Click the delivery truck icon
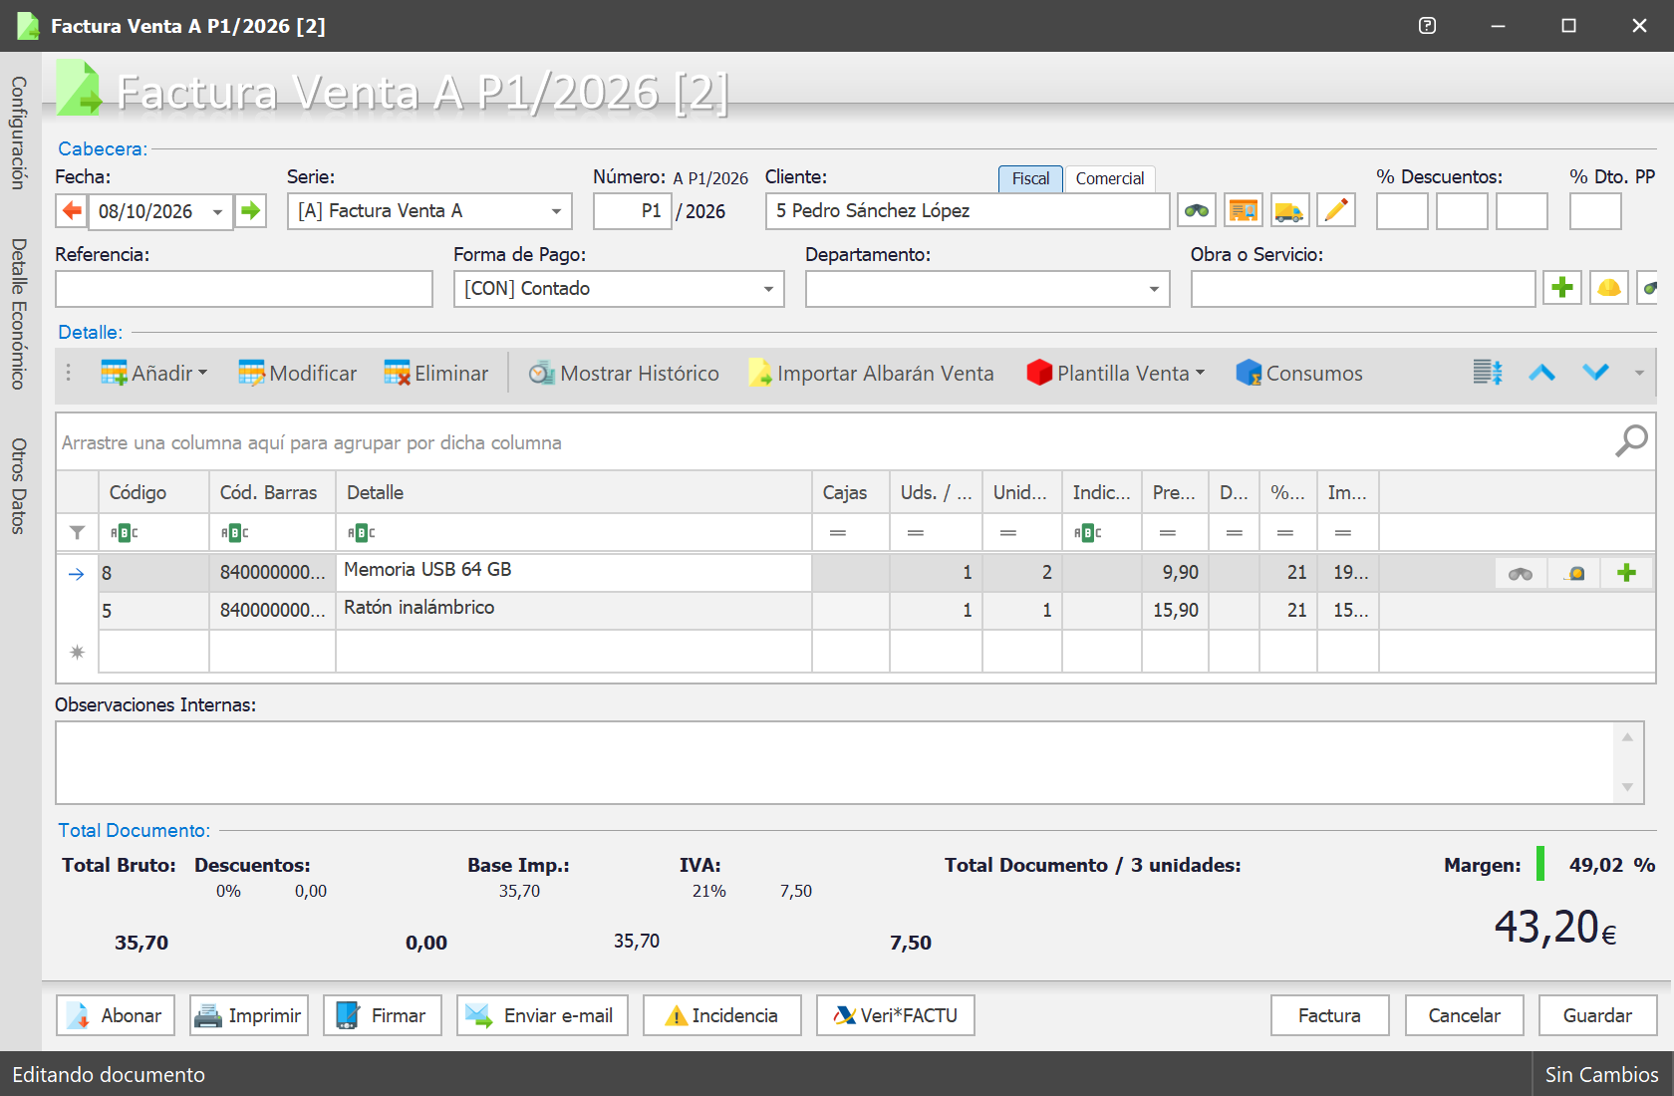This screenshot has height=1096, width=1674. coord(1289,210)
